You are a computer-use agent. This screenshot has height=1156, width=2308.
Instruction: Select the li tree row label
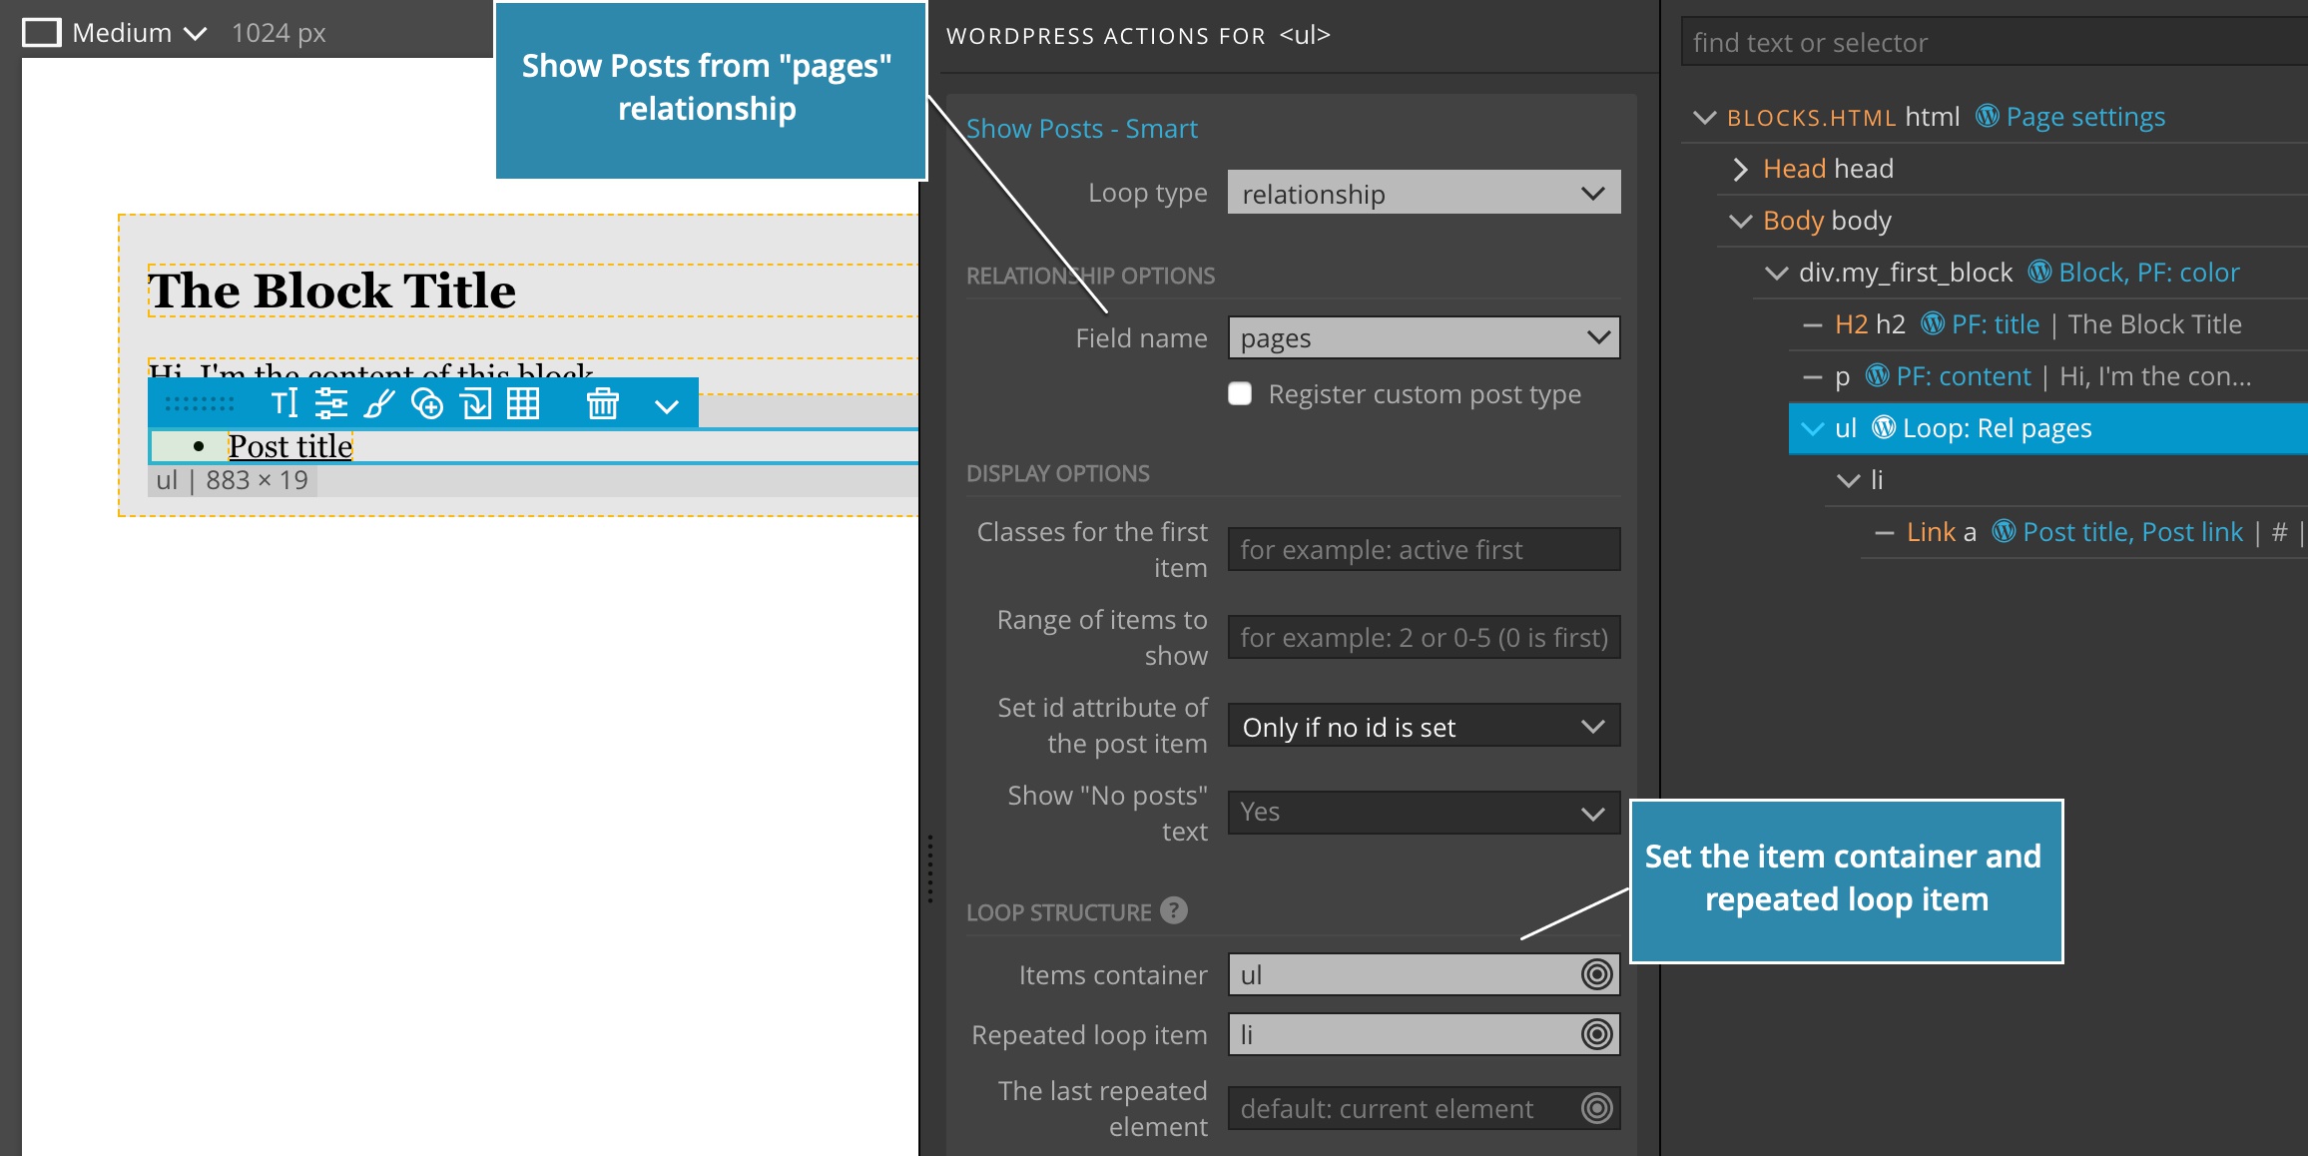[x=1877, y=480]
